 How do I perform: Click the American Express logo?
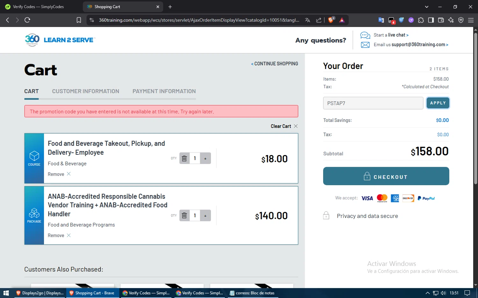tap(395, 198)
